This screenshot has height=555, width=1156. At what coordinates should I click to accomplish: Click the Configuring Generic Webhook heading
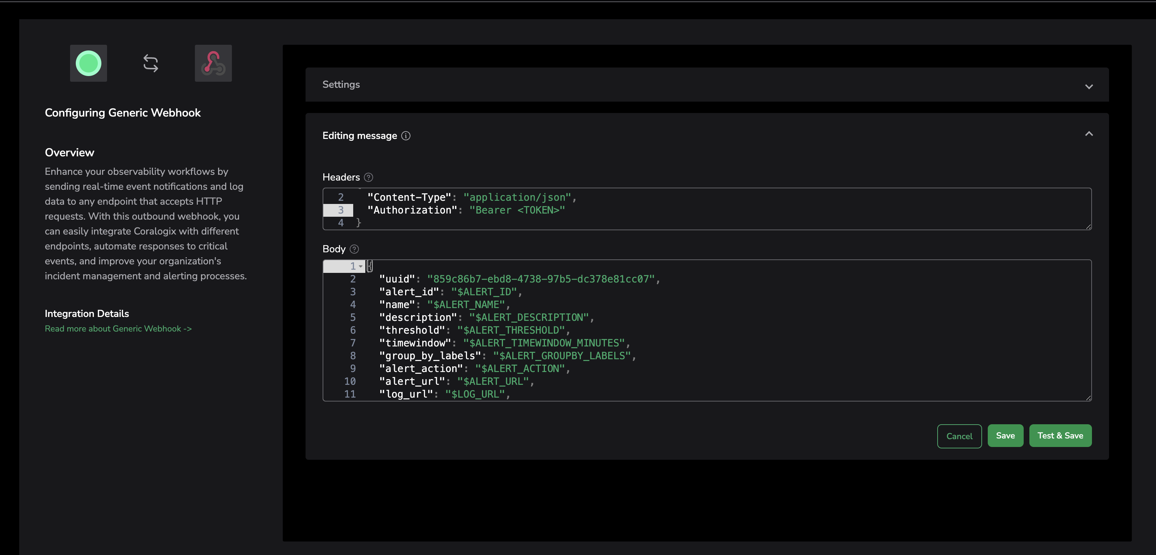(122, 113)
